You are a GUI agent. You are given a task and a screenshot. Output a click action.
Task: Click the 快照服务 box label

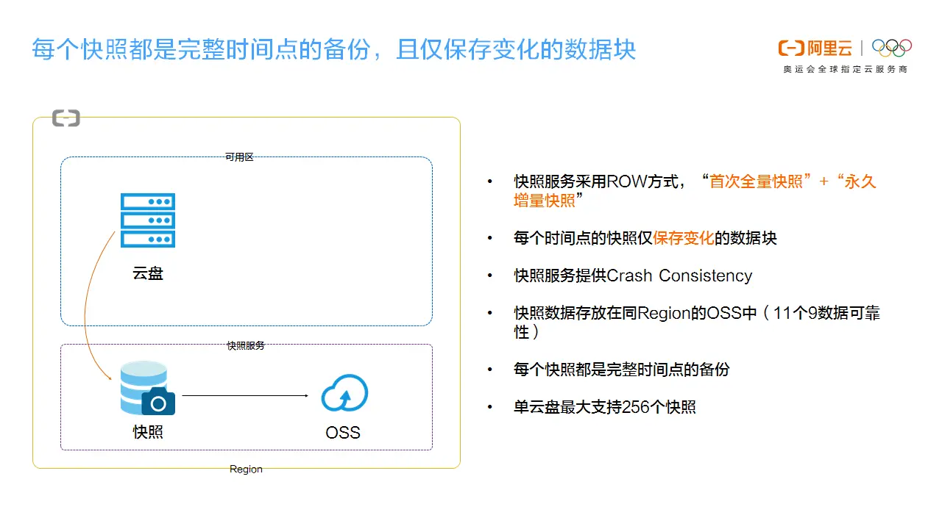(246, 345)
